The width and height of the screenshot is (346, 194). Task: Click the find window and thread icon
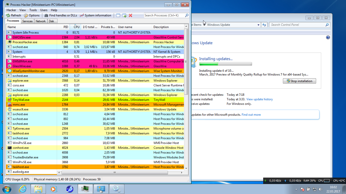pyautogui.click(x=124, y=15)
